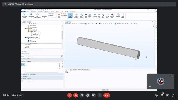Select Linear Elastic Material 1 in the tree
178x100 pixels.
pos(34,39)
